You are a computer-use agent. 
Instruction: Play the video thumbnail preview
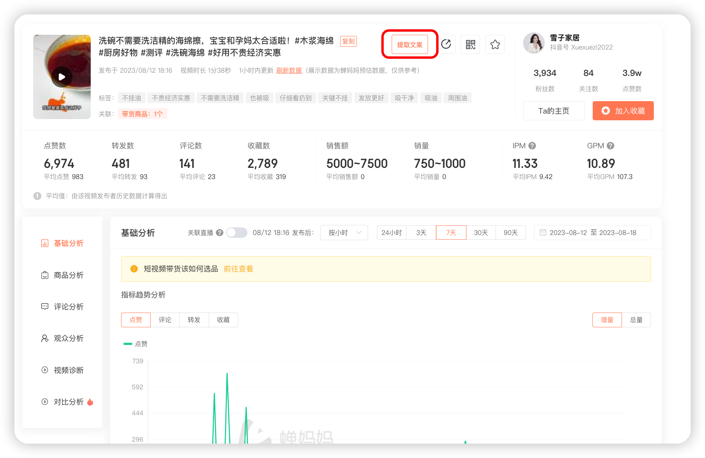62,77
